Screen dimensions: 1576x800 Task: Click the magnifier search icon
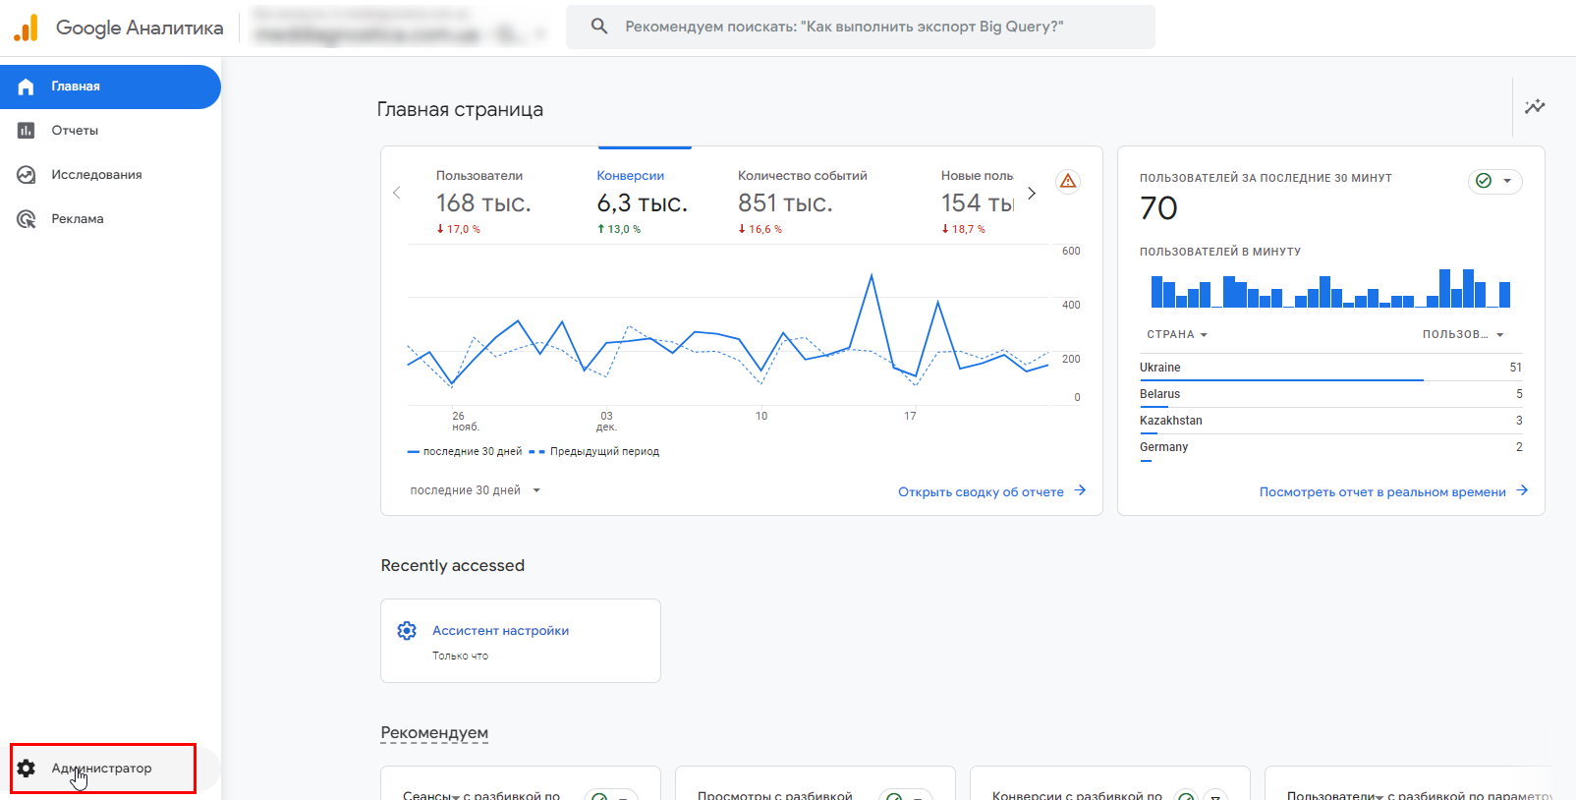click(599, 27)
